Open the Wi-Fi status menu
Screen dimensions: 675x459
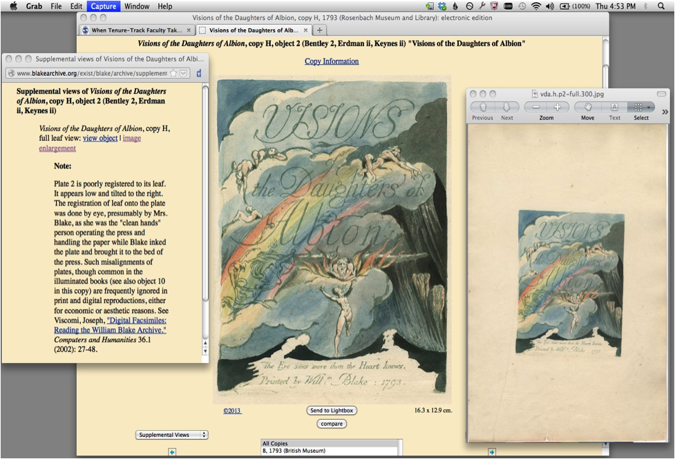click(535, 6)
